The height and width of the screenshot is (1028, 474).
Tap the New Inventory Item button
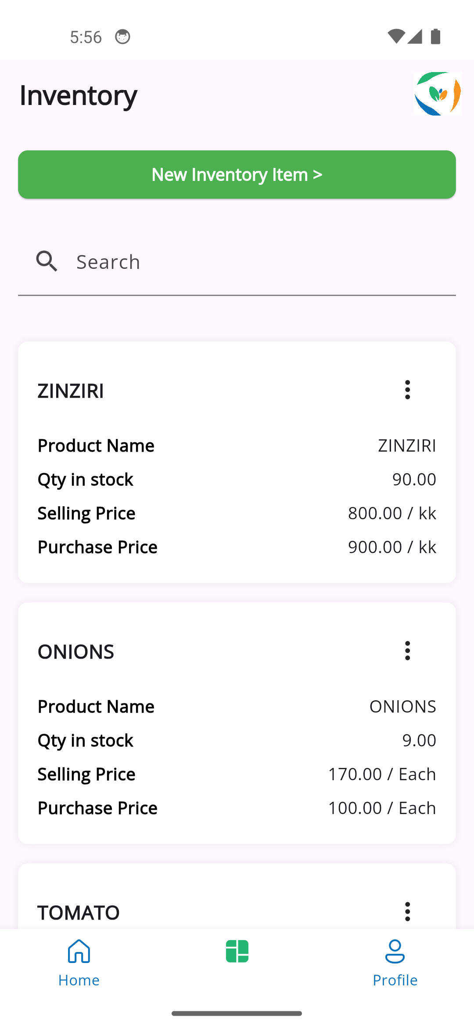237,174
